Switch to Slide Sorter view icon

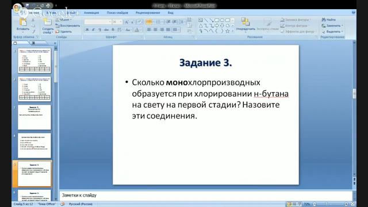coord(294,204)
